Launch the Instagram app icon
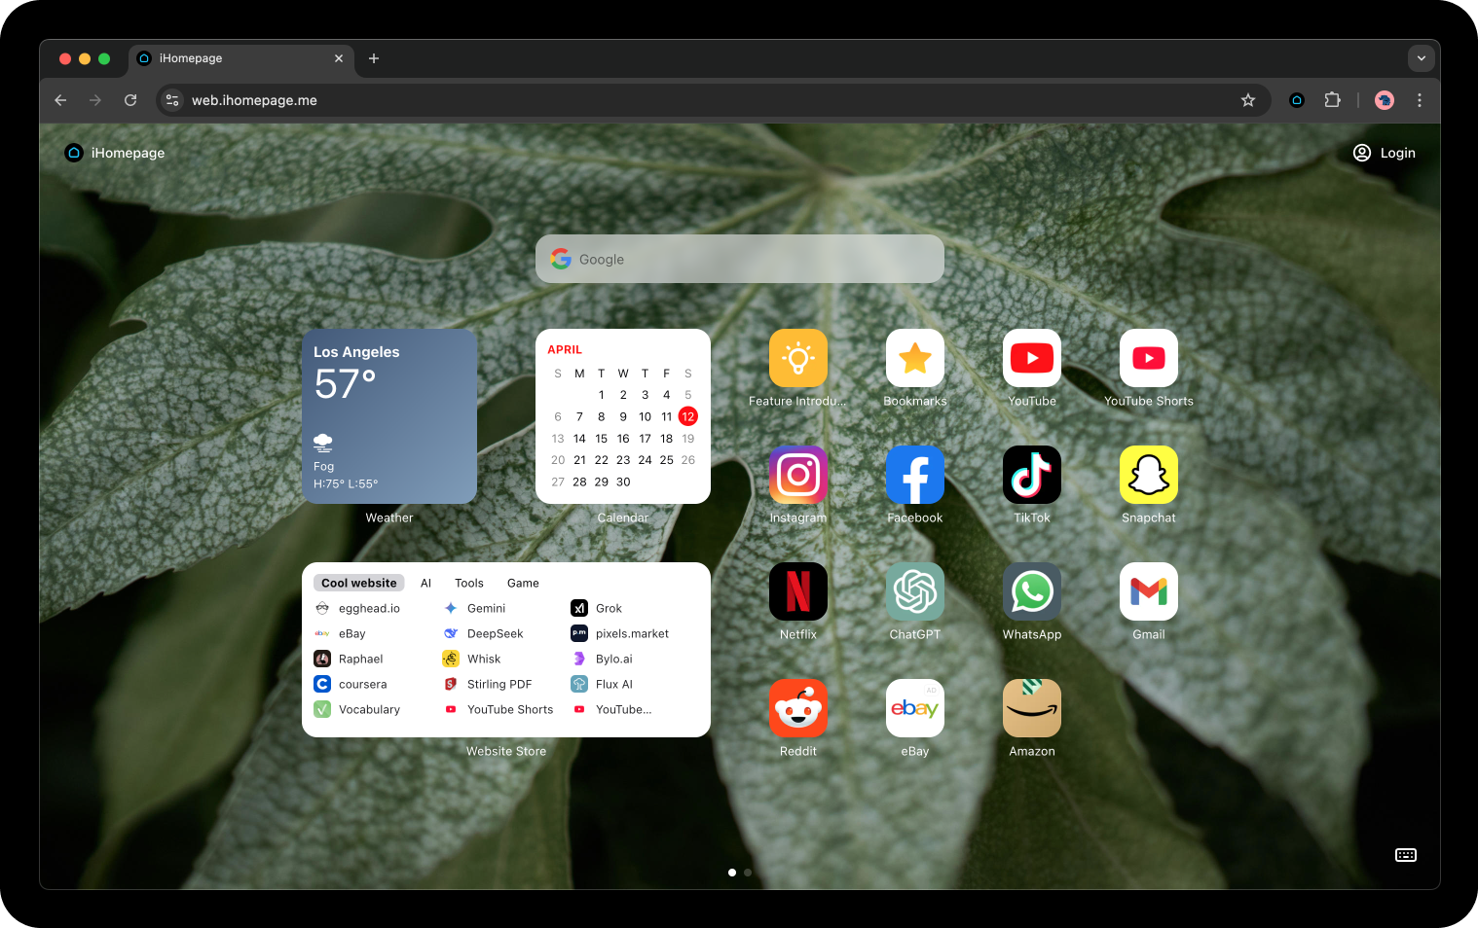Image resolution: width=1478 pixels, height=928 pixels. click(x=798, y=475)
